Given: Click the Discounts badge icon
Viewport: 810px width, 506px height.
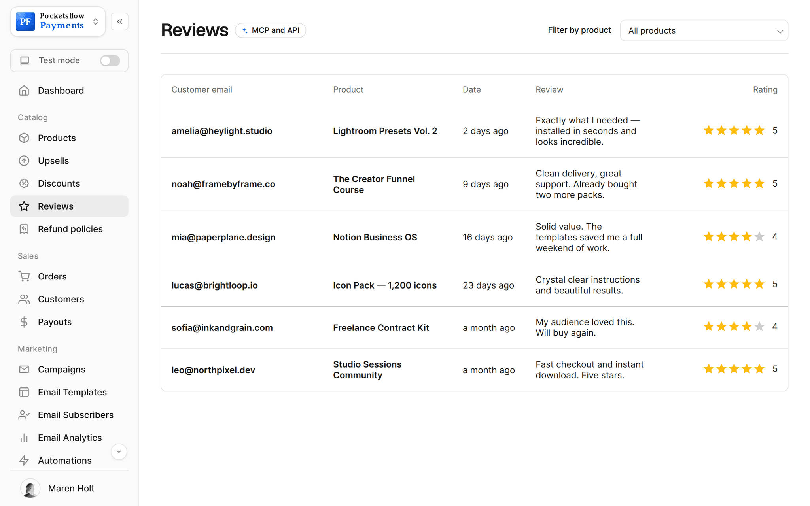Looking at the screenshot, I should 24,183.
